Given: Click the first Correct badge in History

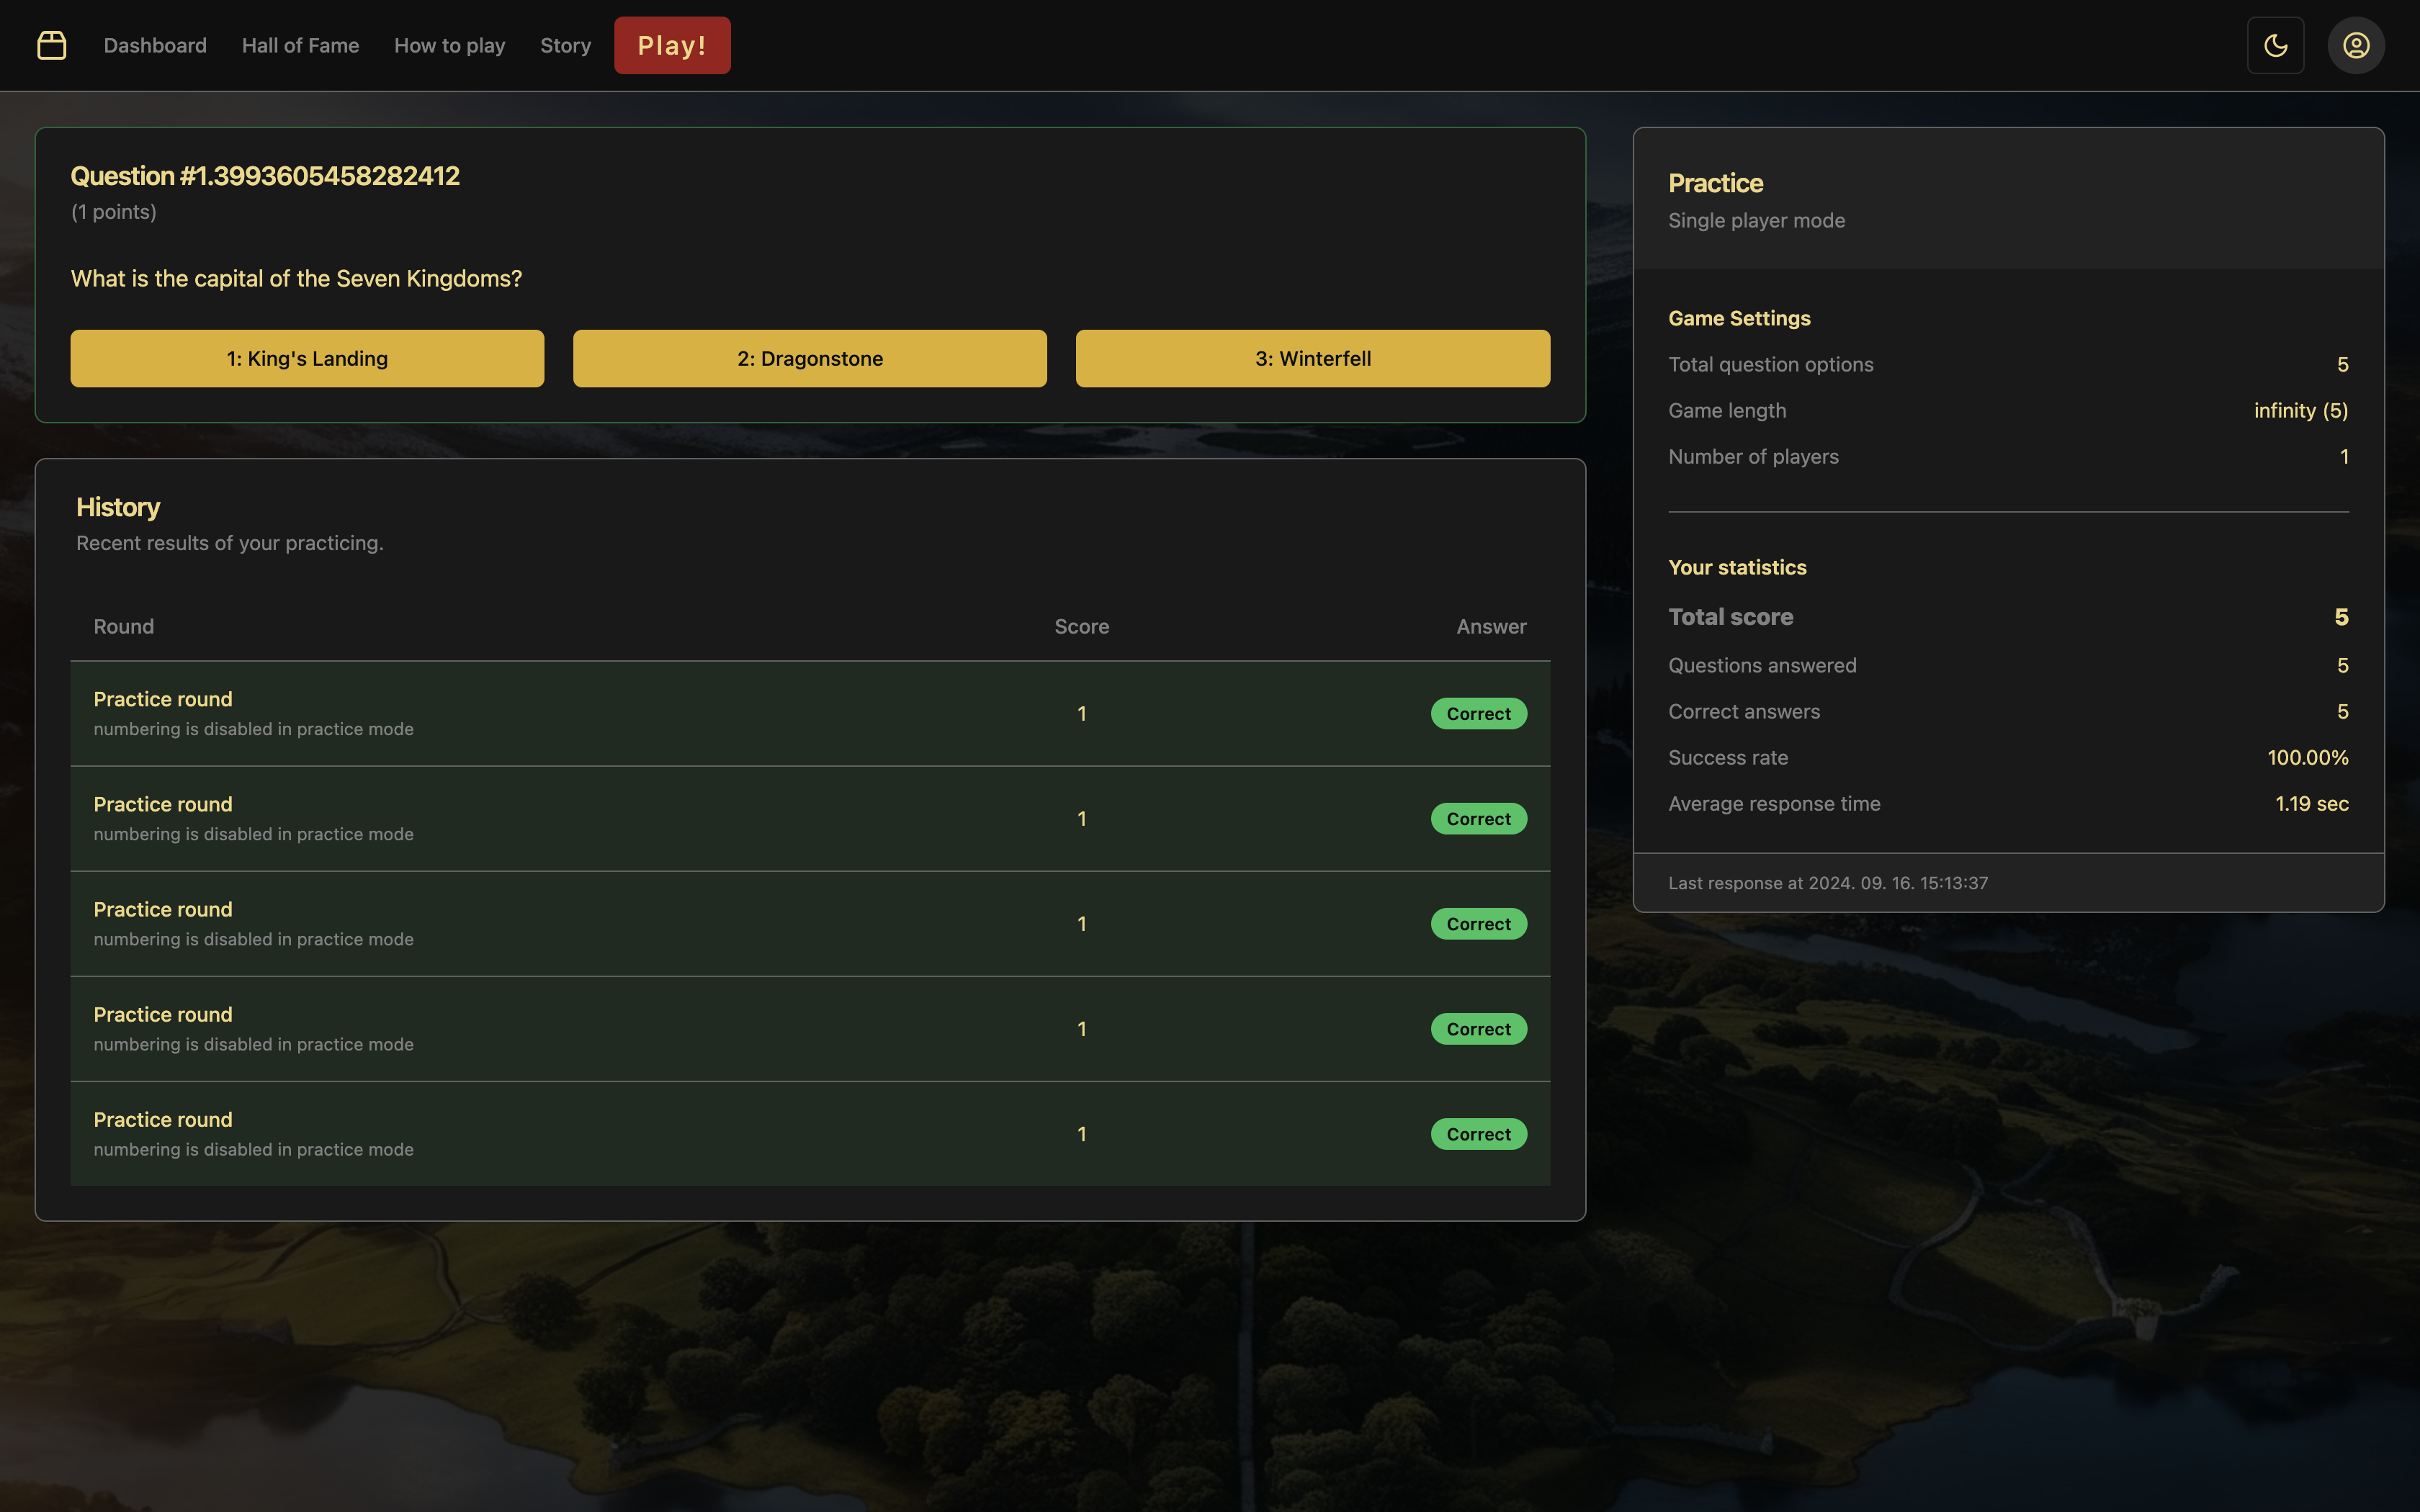Looking at the screenshot, I should point(1478,714).
